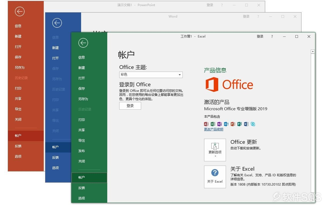The image size is (326, 205).
Task: Click the scroll-up arrow of Excel scrollbar
Action: [313, 52]
